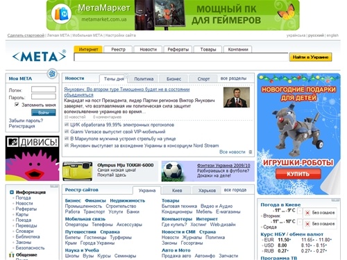Open the Сделать стартовой link
This screenshot has width=347, height=260.
26,35
